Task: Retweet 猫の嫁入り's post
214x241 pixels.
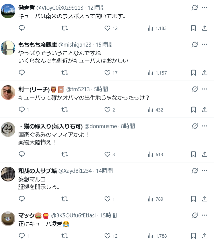Action: pos(65,154)
